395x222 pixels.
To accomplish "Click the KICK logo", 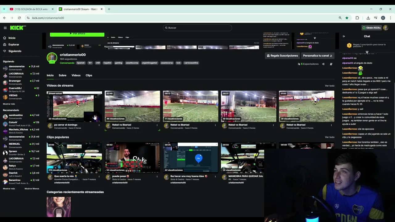I will (x=18, y=28).
